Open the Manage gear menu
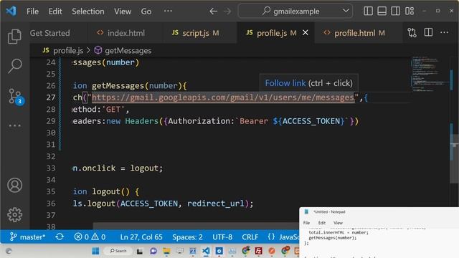Image resolution: width=459 pixels, height=258 pixels. click(x=14, y=215)
